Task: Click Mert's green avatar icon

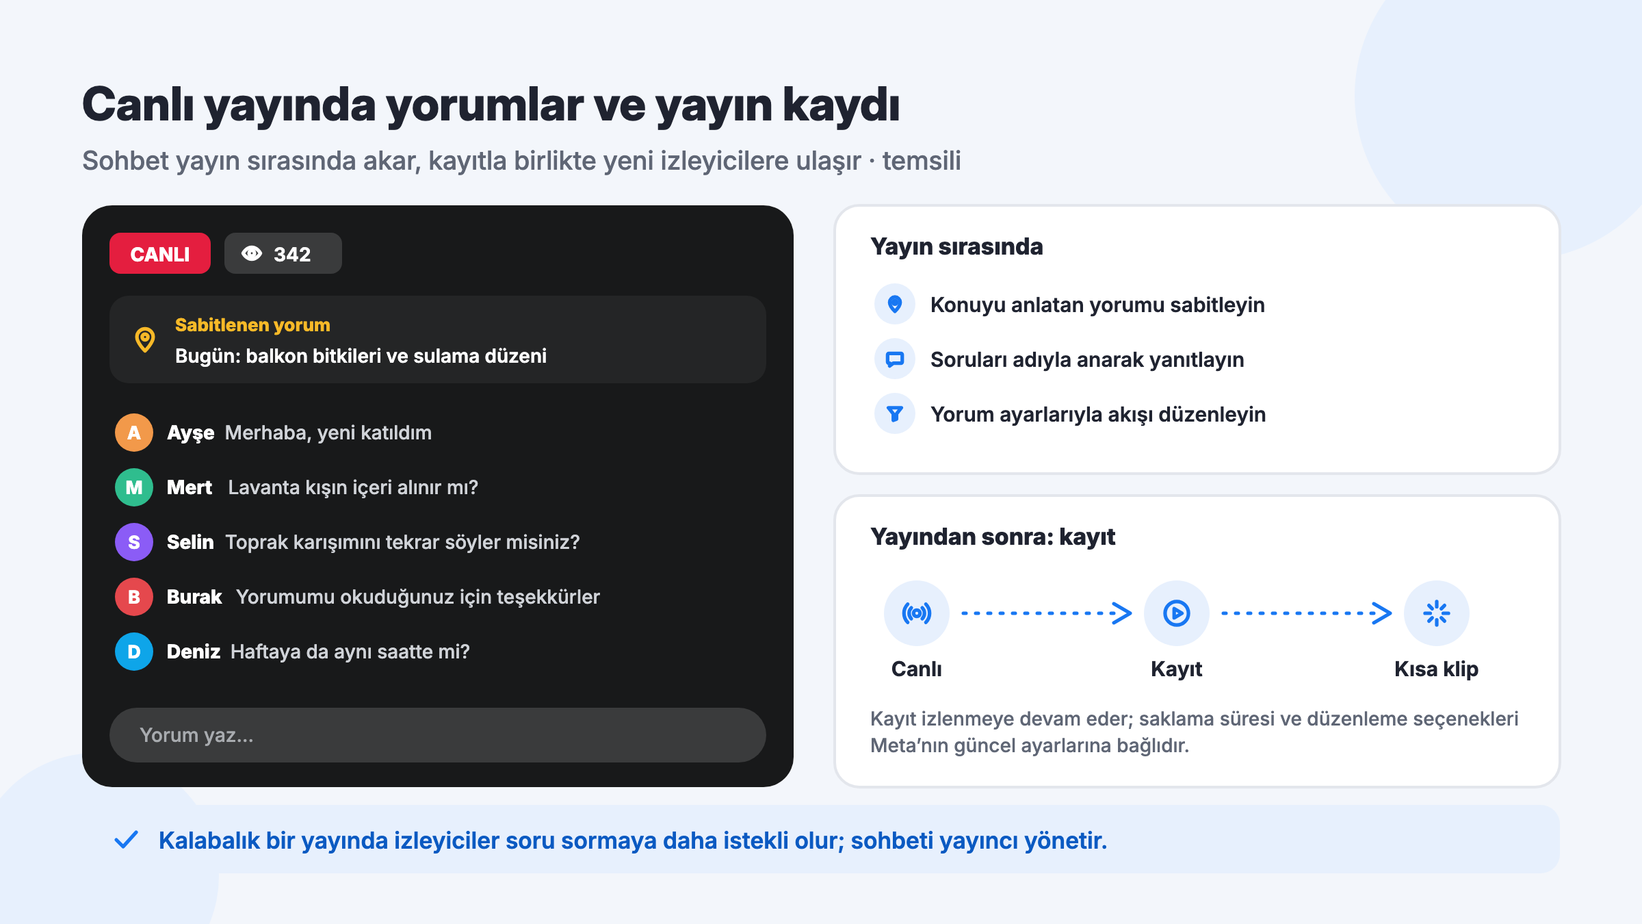Action: (134, 487)
